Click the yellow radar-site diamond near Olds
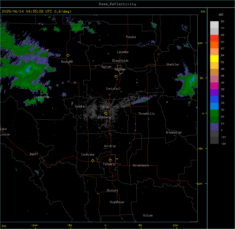The image size is (235, 229). point(106,113)
